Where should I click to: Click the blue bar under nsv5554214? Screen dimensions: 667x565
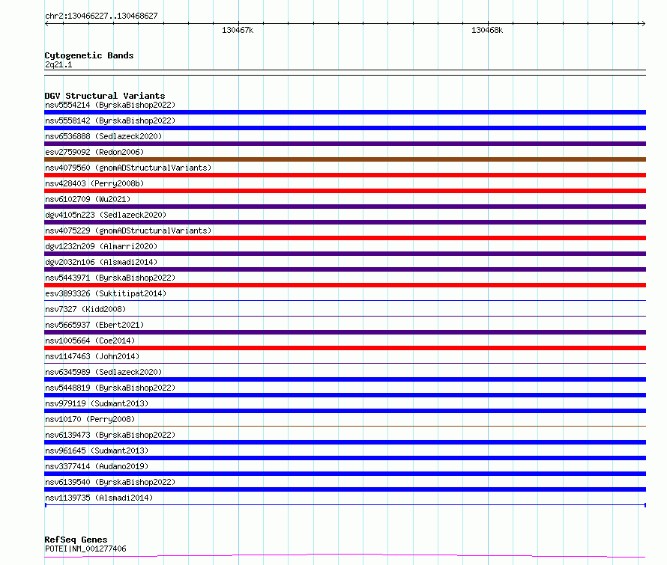point(345,112)
